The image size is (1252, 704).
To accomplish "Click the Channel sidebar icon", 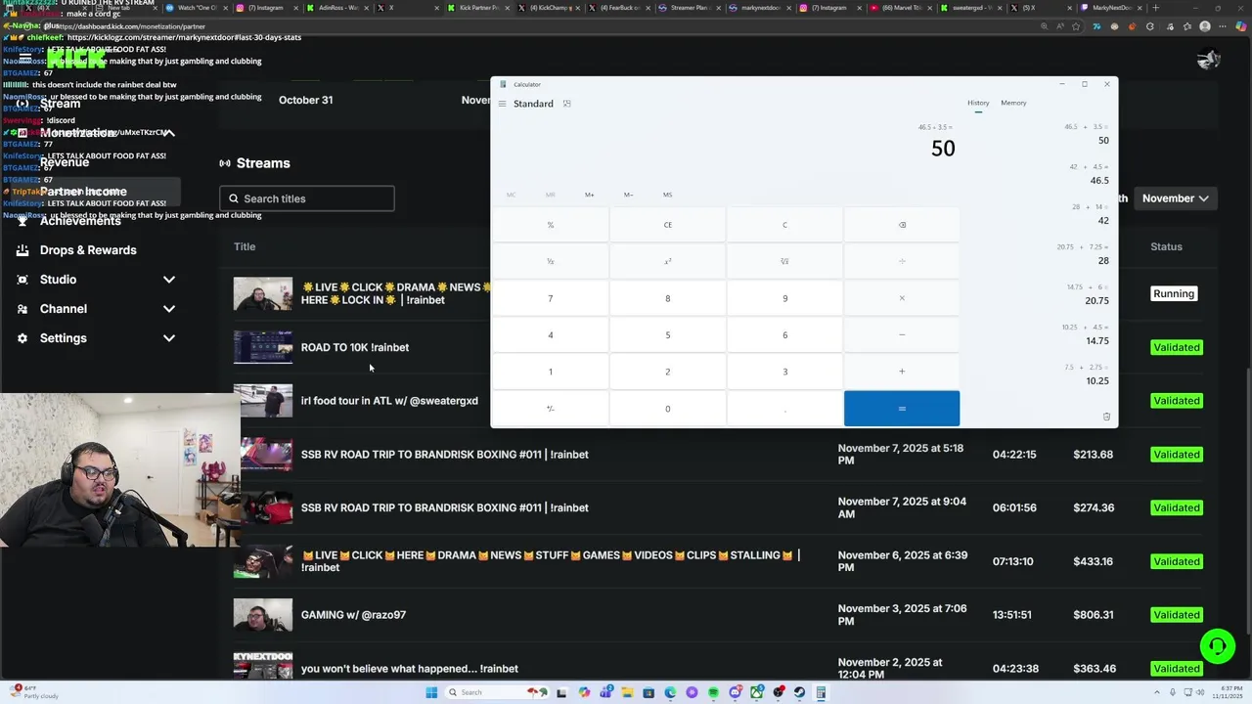I will [22, 309].
